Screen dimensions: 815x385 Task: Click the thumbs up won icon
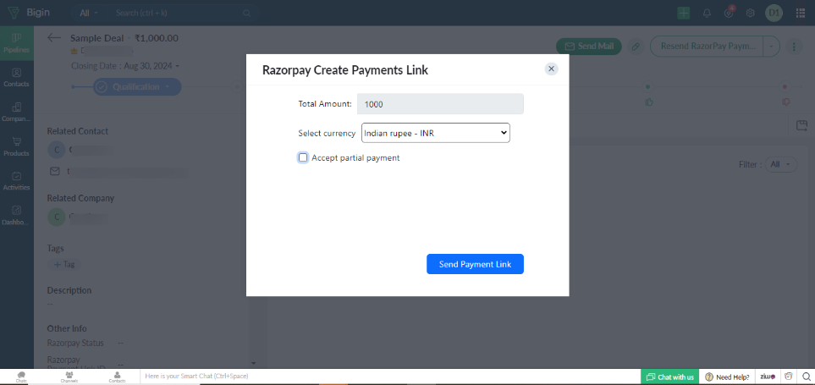click(648, 102)
